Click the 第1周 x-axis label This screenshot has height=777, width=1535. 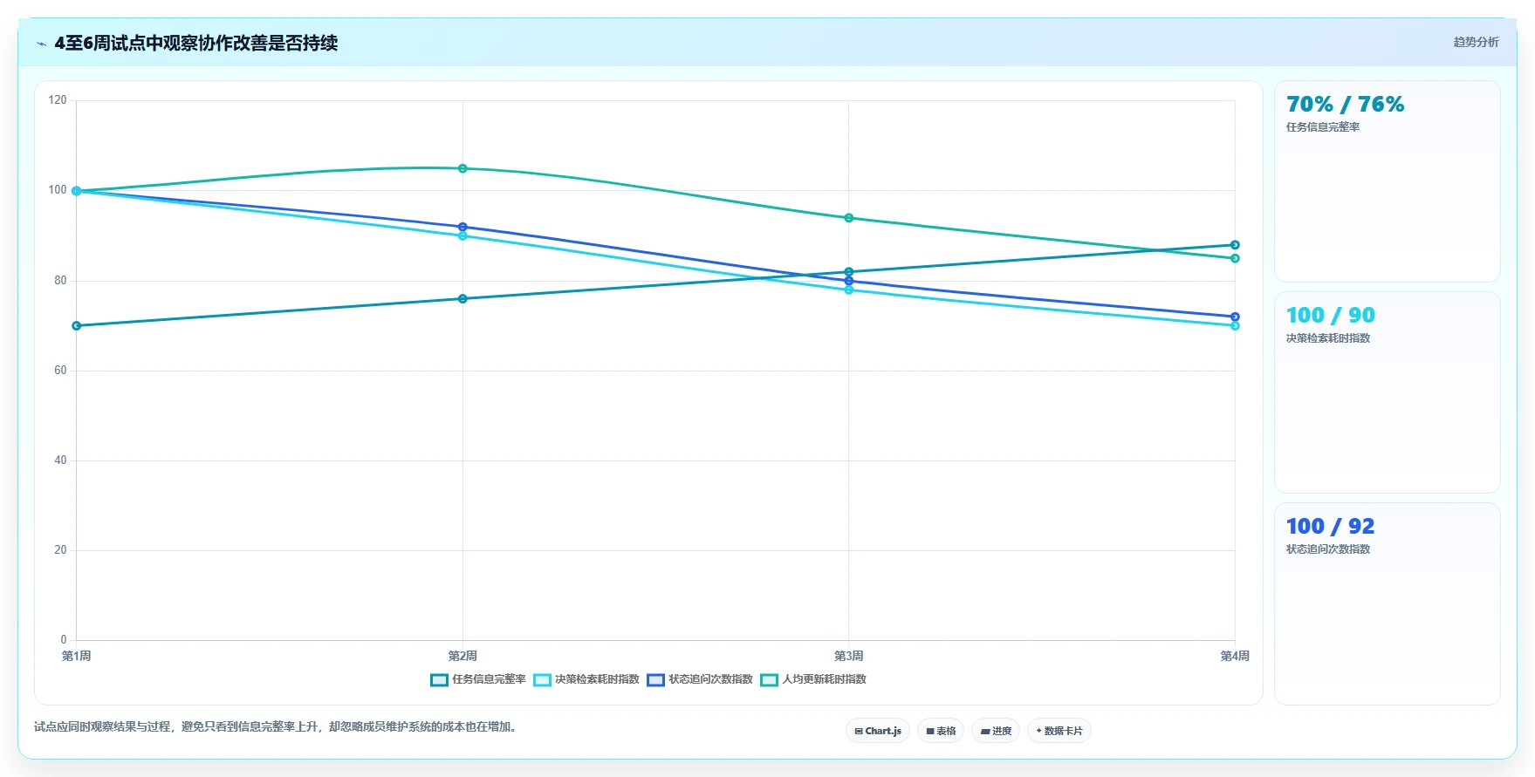pyautogui.click(x=77, y=656)
